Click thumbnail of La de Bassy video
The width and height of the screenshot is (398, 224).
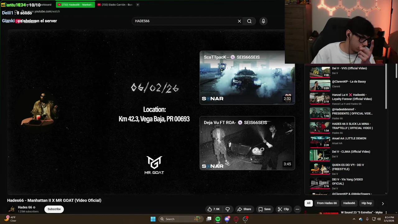[320, 85]
